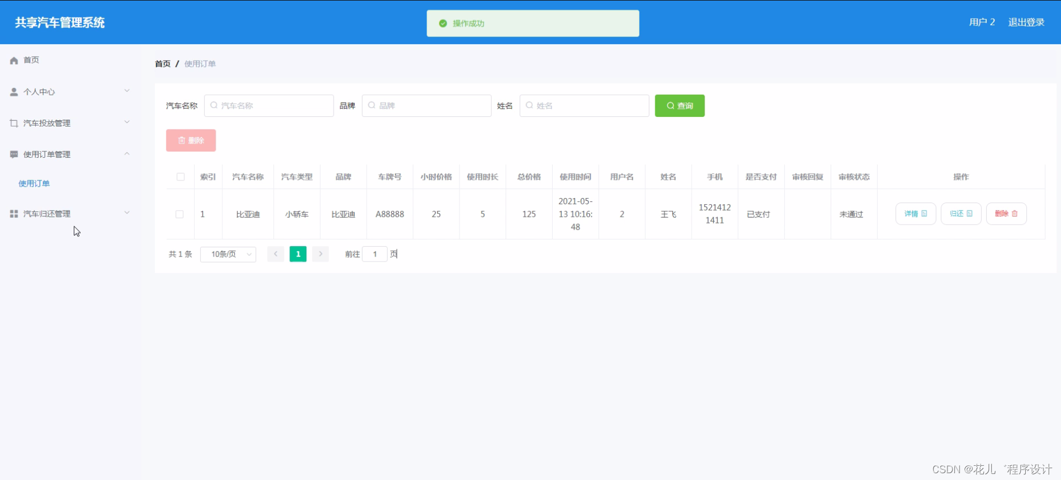This screenshot has height=480, width=1061.
Task: Click 首页 in the breadcrumb
Action: click(x=163, y=64)
